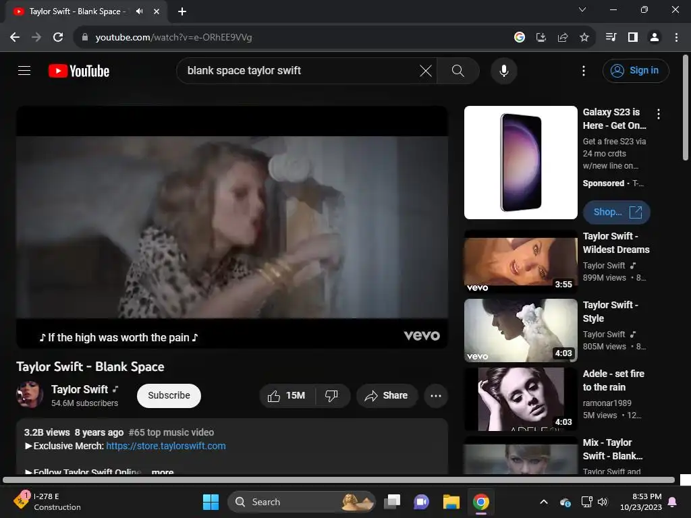
Task: Open the Galaxy S23 ad options menu
Action: click(659, 114)
